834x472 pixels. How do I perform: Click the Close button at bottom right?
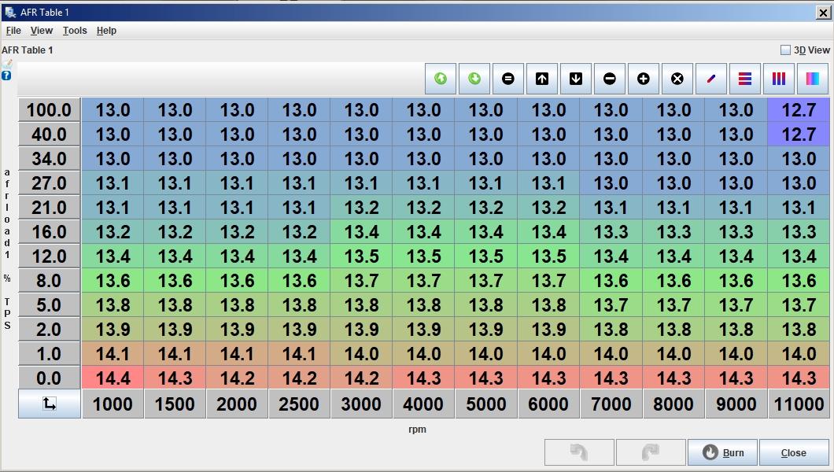793,452
